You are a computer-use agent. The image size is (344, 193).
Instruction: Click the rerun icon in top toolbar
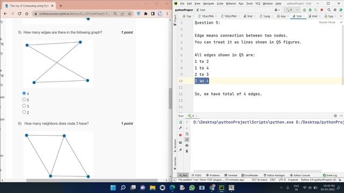click(x=304, y=10)
